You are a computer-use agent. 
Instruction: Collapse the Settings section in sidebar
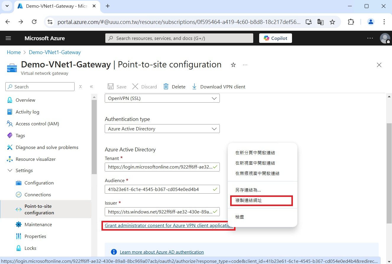click(10, 171)
